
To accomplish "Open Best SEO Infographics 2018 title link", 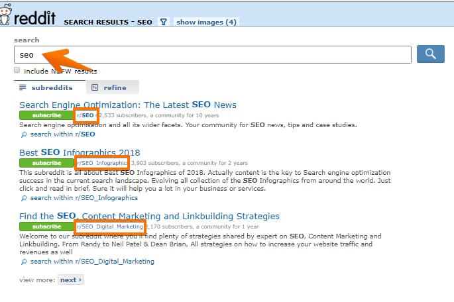I will pyautogui.click(x=80, y=152).
